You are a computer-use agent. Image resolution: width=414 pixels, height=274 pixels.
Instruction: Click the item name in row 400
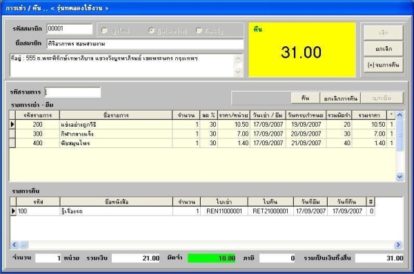pyautogui.click(x=116, y=143)
